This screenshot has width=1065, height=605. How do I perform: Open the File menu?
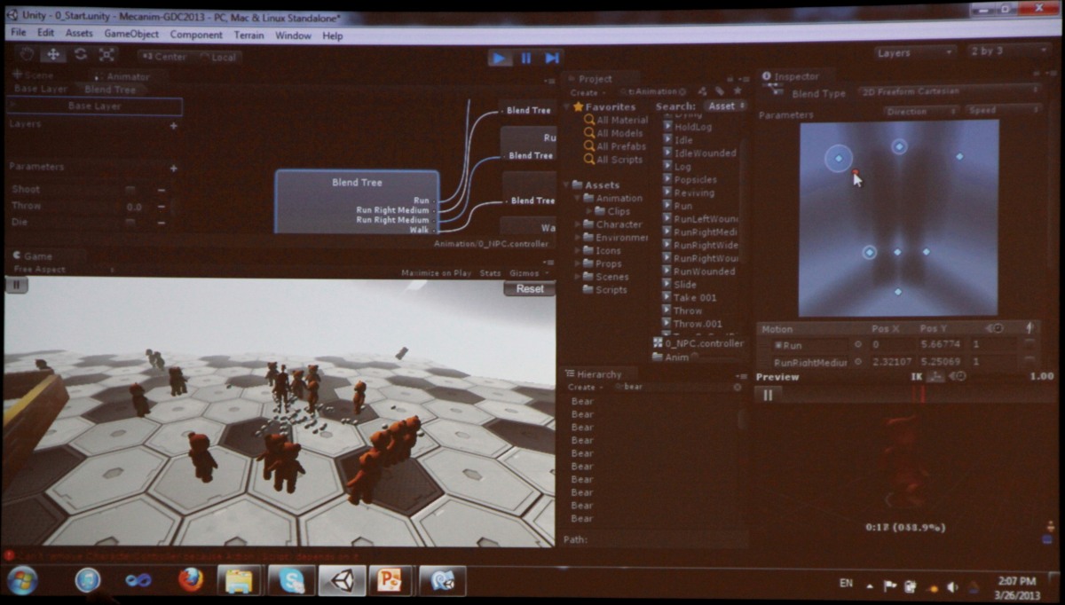point(18,34)
